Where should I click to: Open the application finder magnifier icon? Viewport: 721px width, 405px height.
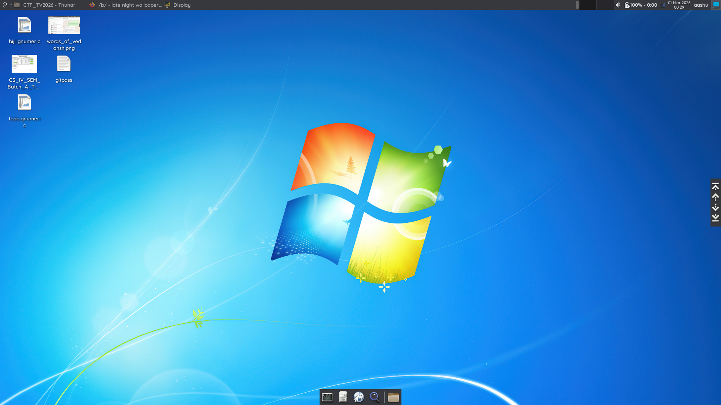click(x=375, y=397)
